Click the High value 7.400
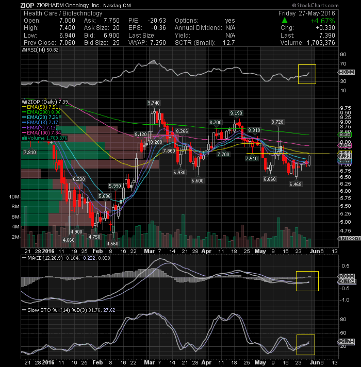361x367 pixels. tap(67, 28)
